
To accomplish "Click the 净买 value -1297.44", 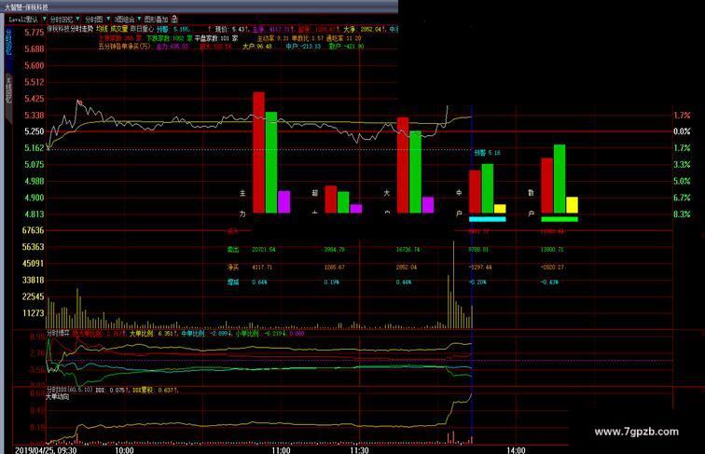I will [480, 268].
